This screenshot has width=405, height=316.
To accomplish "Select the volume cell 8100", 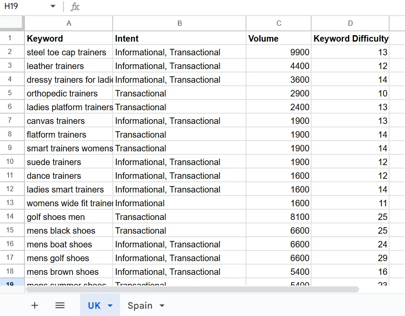I will 279,217.
